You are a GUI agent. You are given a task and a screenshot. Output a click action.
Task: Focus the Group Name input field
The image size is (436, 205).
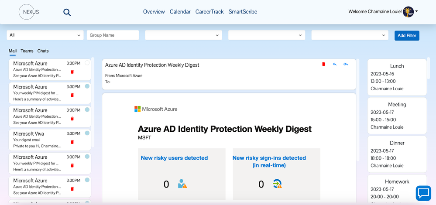click(x=113, y=35)
